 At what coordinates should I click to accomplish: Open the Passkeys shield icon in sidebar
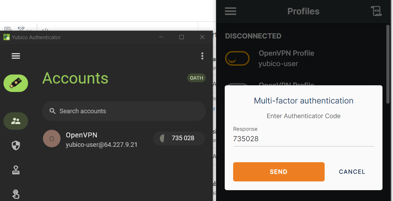(x=16, y=145)
